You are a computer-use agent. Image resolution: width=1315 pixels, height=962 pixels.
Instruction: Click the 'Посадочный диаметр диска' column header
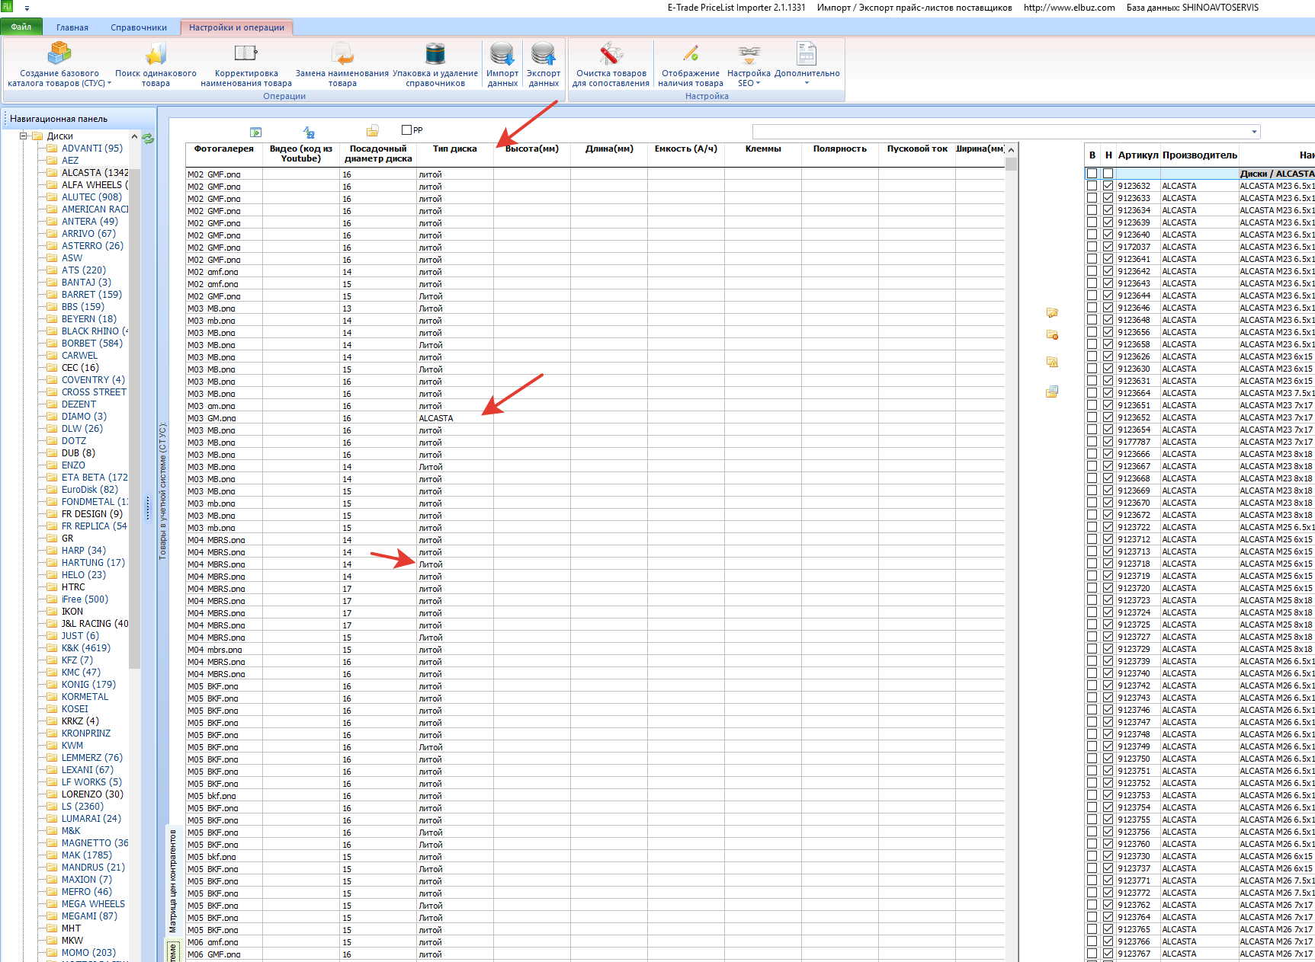coord(378,154)
